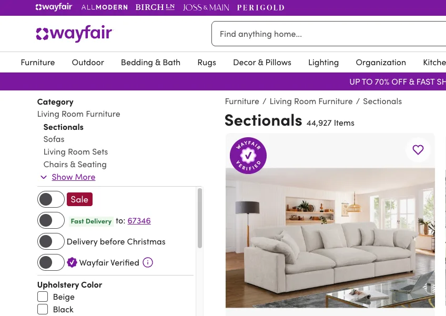
Task: Expand Show More category options
Action: [73, 177]
